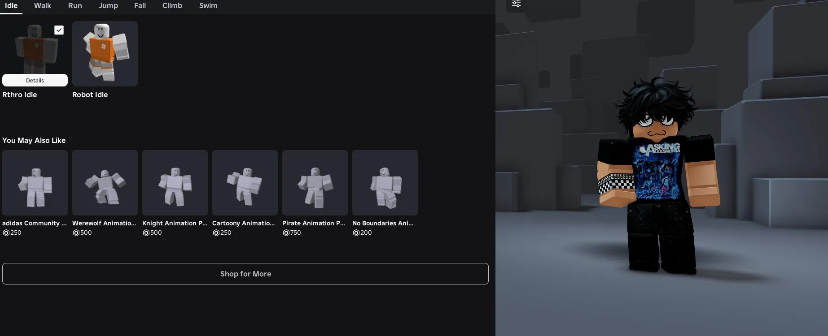Click the avatar character in the 3D preview
The width and height of the screenshot is (828, 336).
point(659,179)
